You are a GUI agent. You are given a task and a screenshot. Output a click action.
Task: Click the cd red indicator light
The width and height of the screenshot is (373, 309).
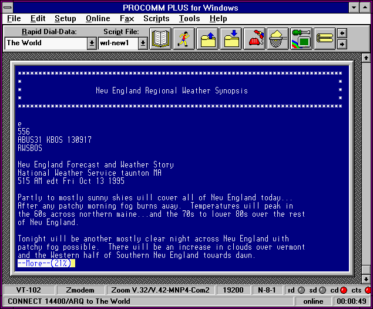click(344, 290)
